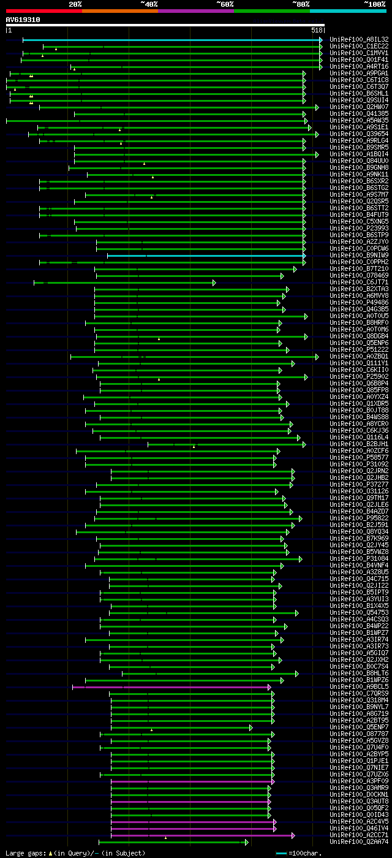The image size is (392, 858).
Task: Click the UniRef100_C6JT71 entry
Action: pyautogui.click(x=359, y=283)
